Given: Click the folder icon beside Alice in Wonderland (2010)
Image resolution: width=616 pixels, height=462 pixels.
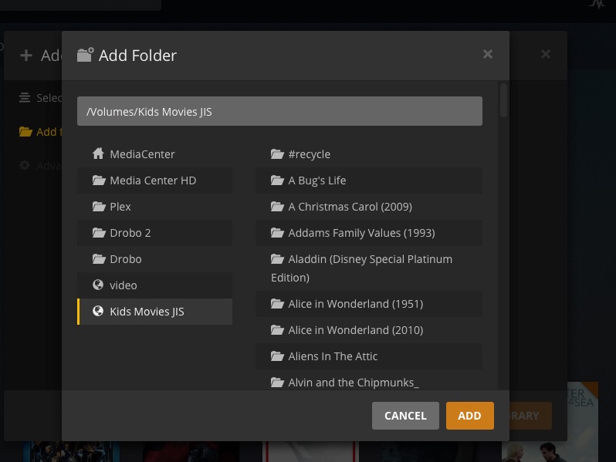Looking at the screenshot, I should coord(277,329).
